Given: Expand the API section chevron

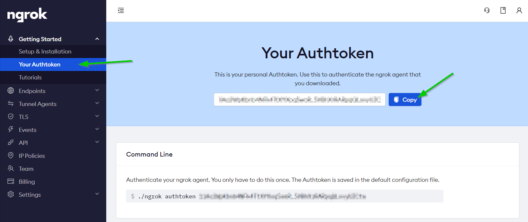Looking at the screenshot, I should point(97,142).
